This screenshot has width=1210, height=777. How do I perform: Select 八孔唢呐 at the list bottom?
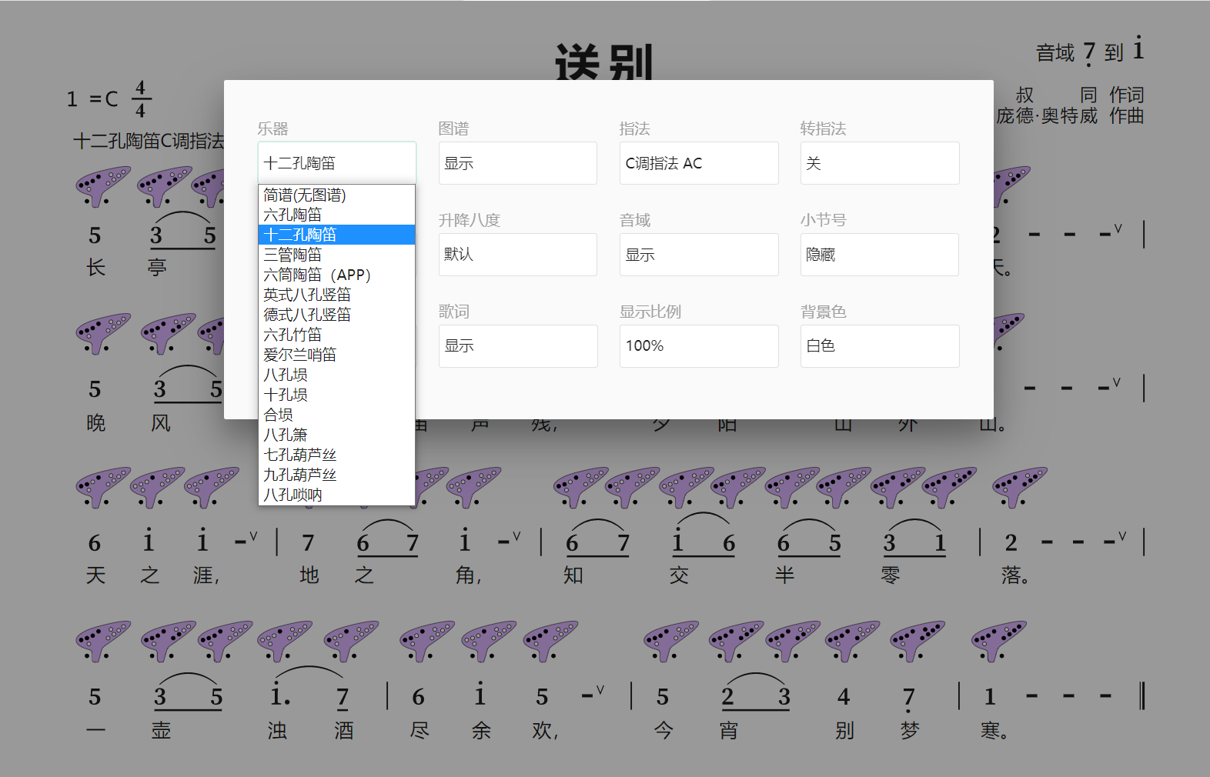(336, 495)
